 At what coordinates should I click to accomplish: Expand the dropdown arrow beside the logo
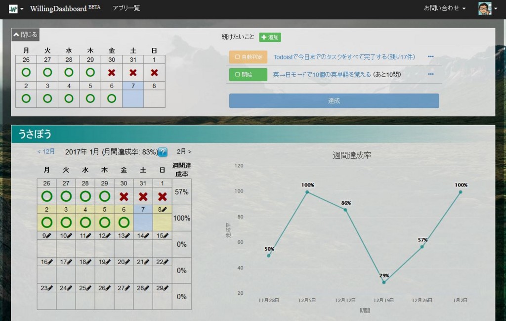coord(22,9)
